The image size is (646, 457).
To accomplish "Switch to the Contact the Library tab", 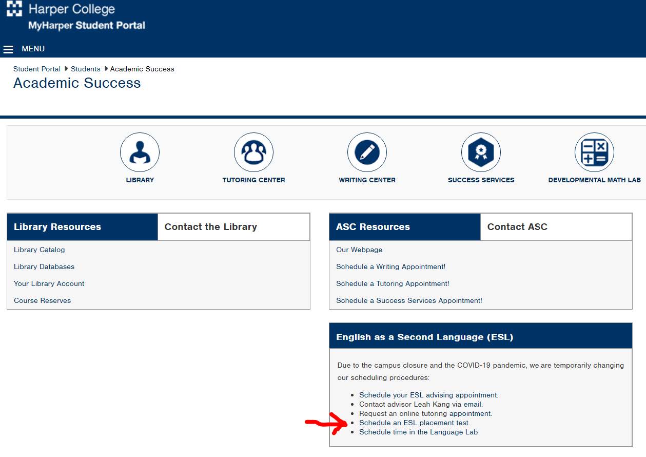I will tap(233, 227).
